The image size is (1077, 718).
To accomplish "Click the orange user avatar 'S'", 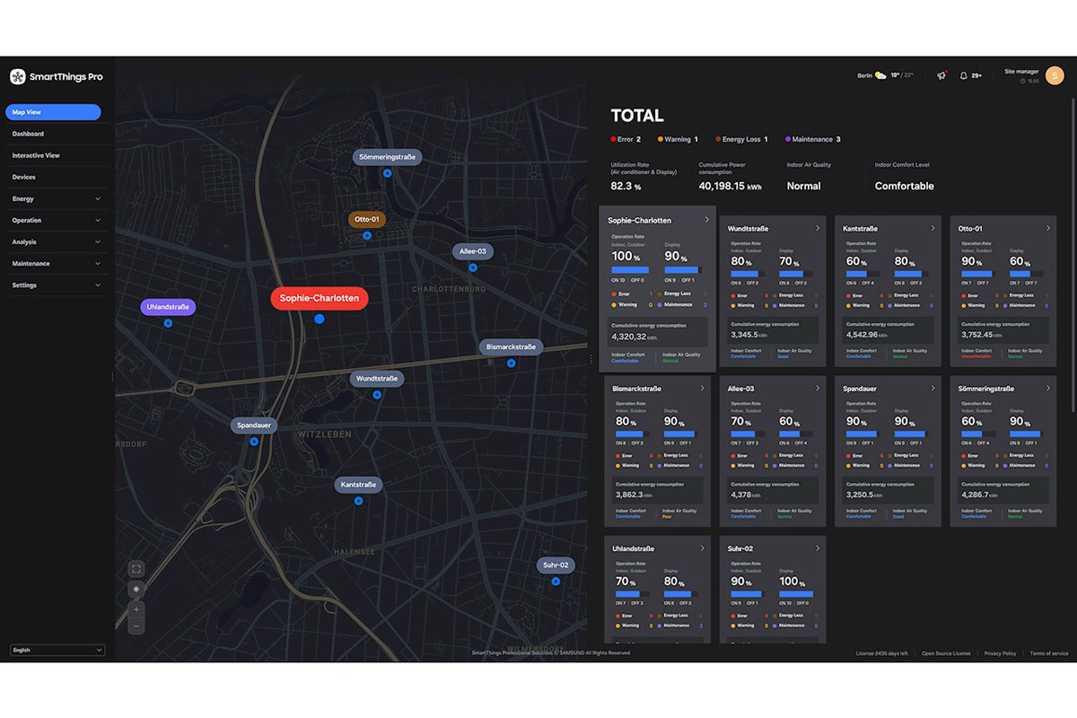I will click(1054, 75).
